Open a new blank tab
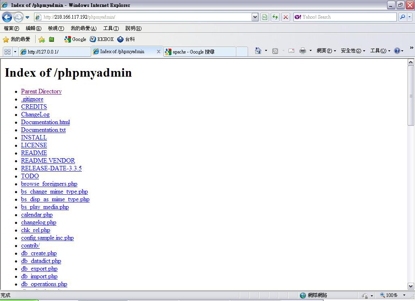The width and height of the screenshot is (415, 301). coord(242,52)
